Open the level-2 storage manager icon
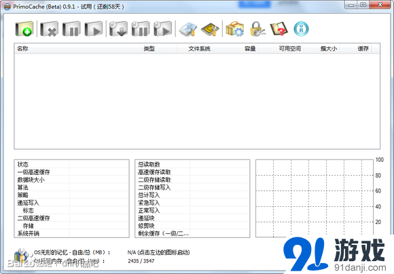The image size is (394, 274). click(210, 29)
